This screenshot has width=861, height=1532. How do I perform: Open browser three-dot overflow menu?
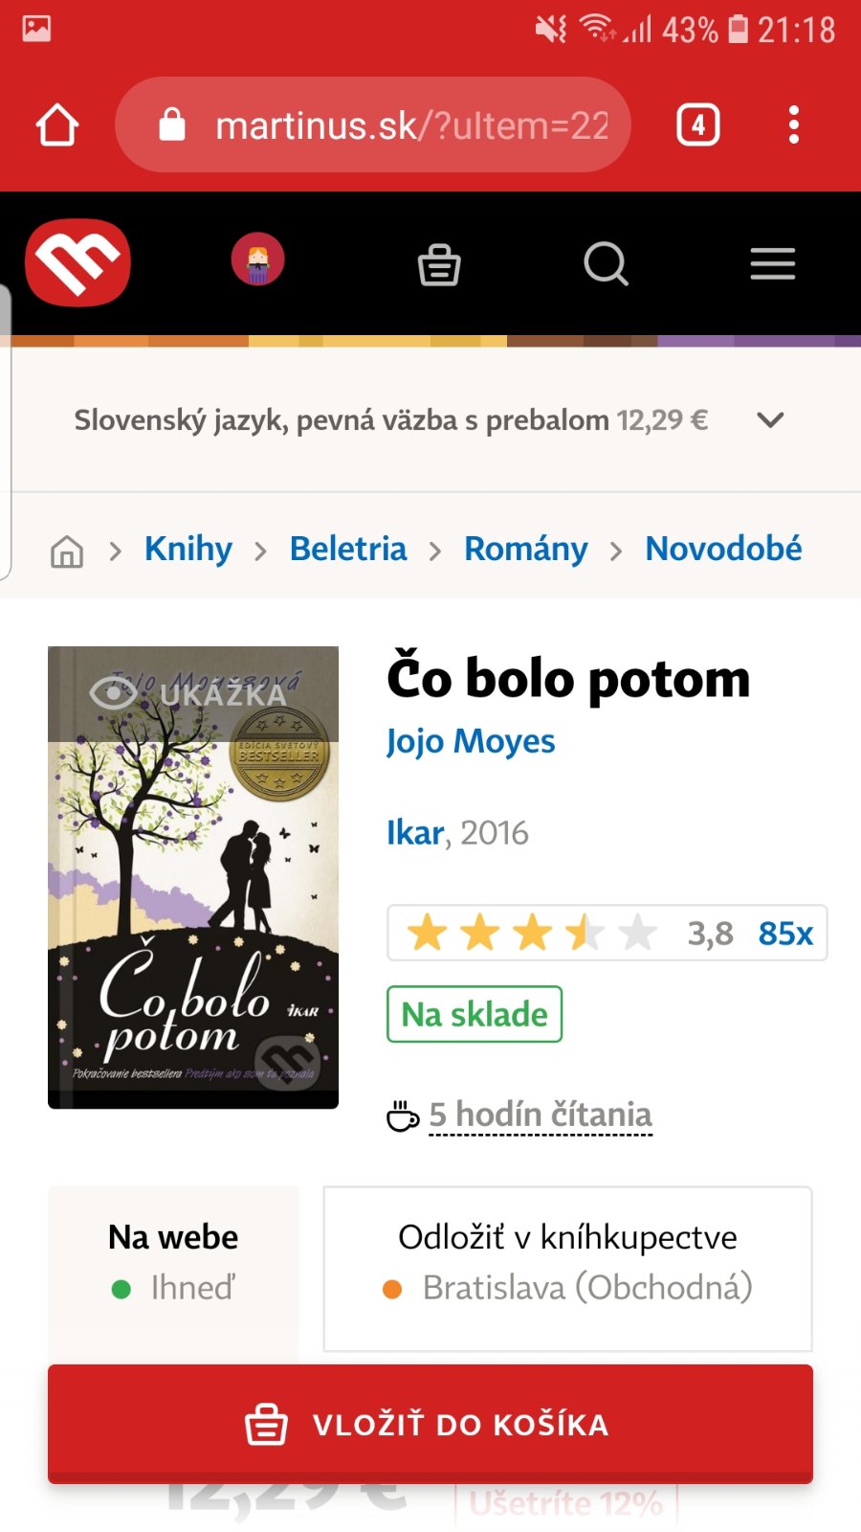pyautogui.click(x=793, y=124)
